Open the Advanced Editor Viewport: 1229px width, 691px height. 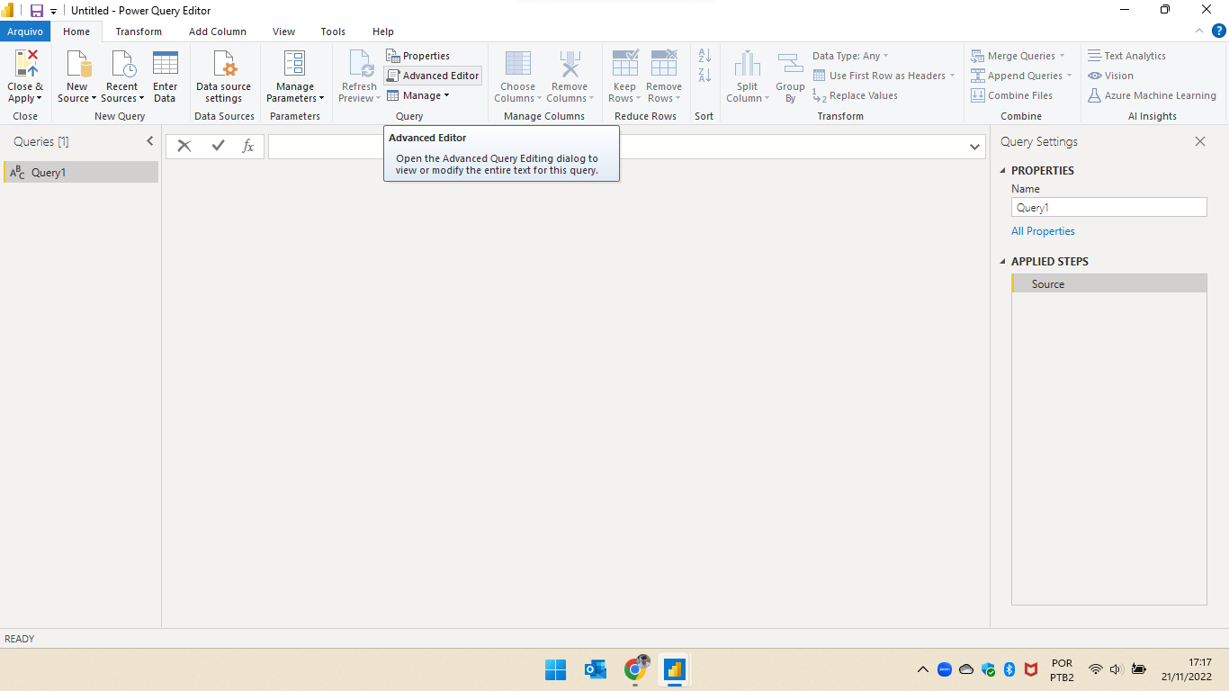click(x=433, y=76)
